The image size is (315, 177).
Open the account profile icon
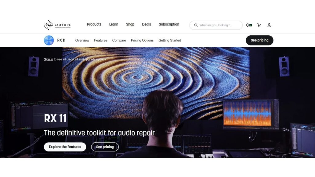coord(269,25)
